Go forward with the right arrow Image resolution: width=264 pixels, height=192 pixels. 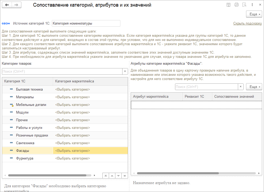16,5
